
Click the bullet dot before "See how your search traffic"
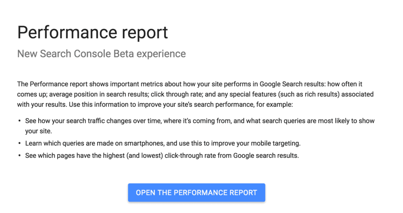coord(19,120)
